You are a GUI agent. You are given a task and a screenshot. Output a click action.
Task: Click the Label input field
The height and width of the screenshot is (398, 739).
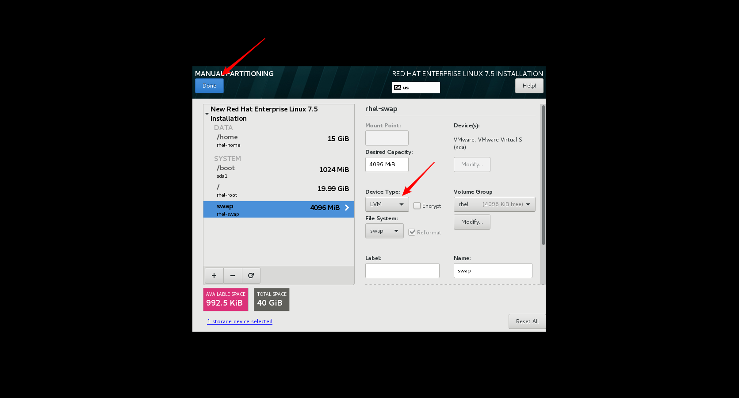point(402,271)
